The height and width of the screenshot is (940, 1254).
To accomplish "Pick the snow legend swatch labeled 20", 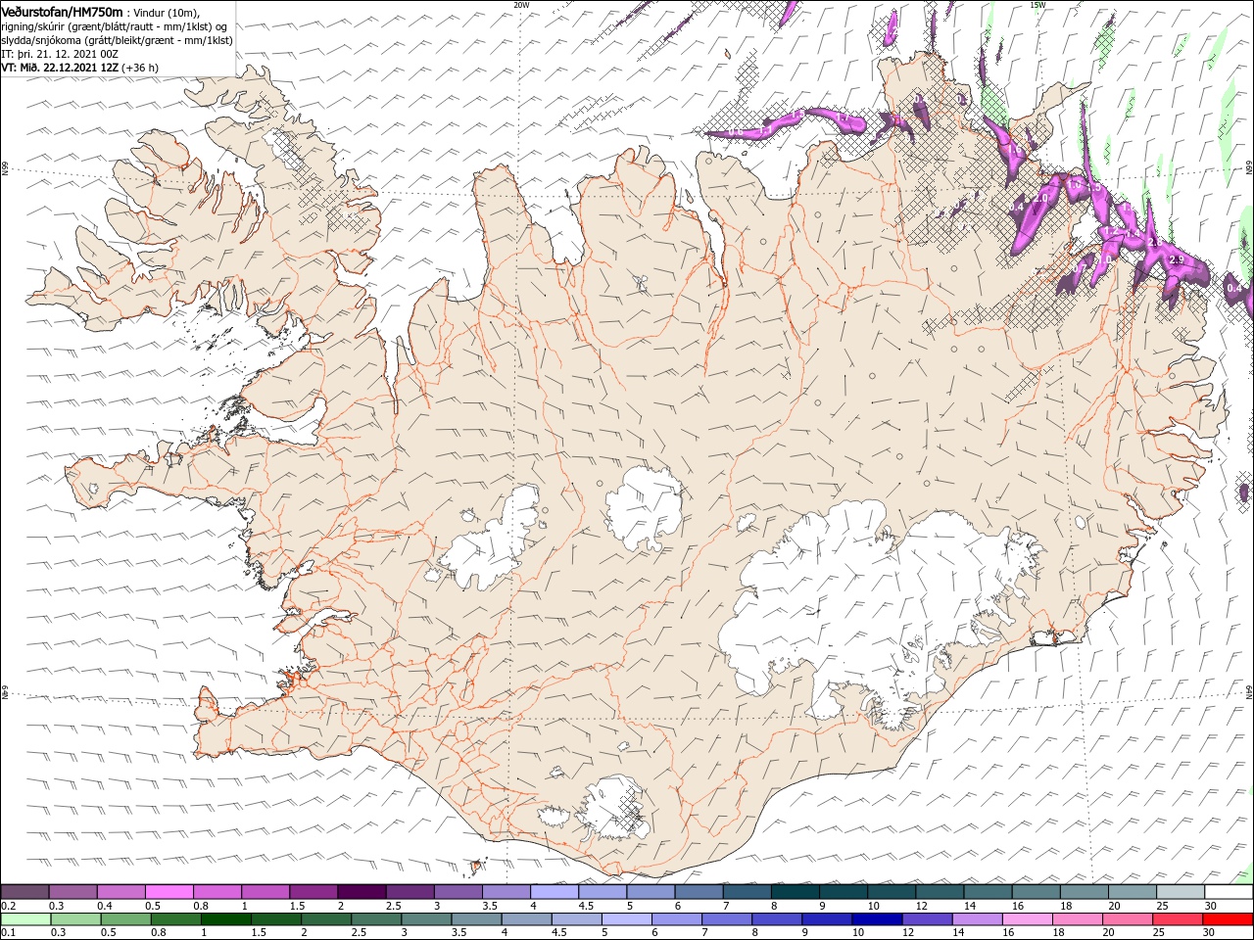I will (1132, 892).
